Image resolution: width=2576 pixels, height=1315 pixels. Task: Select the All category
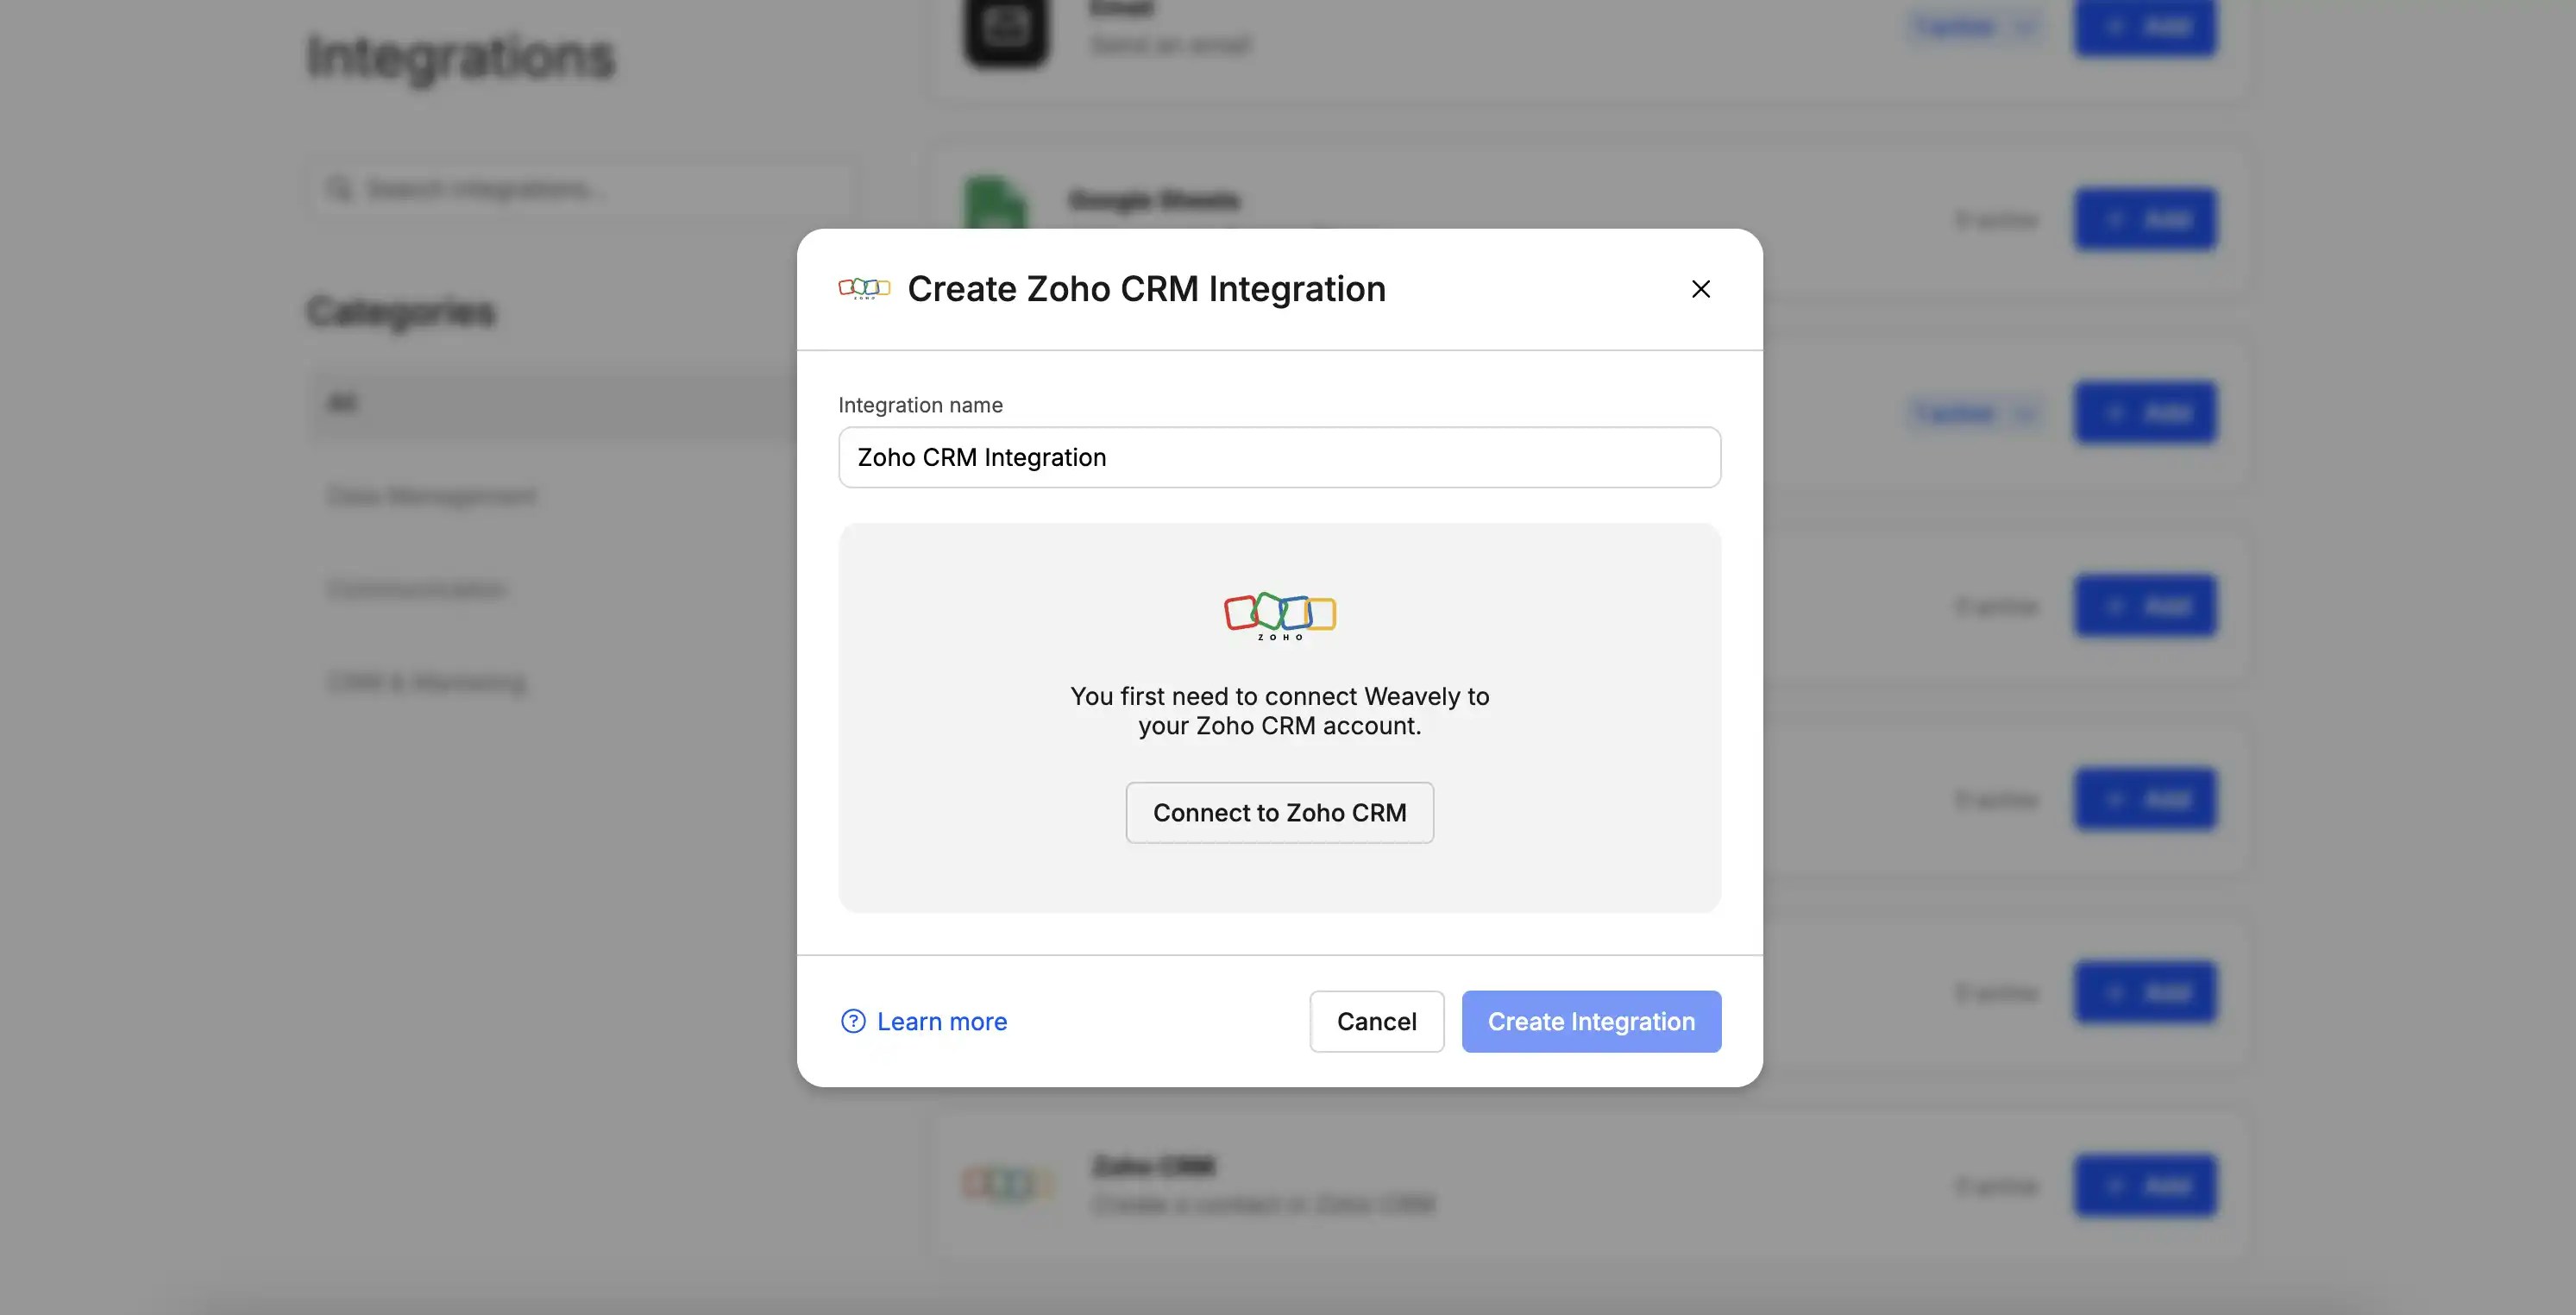[344, 402]
